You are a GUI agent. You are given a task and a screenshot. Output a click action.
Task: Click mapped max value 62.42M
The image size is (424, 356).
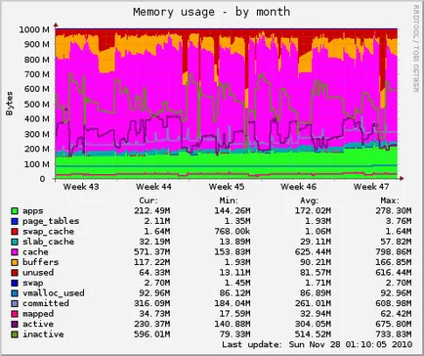[396, 314]
